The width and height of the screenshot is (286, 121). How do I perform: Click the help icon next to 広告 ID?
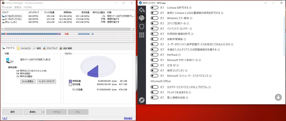tap(177, 65)
